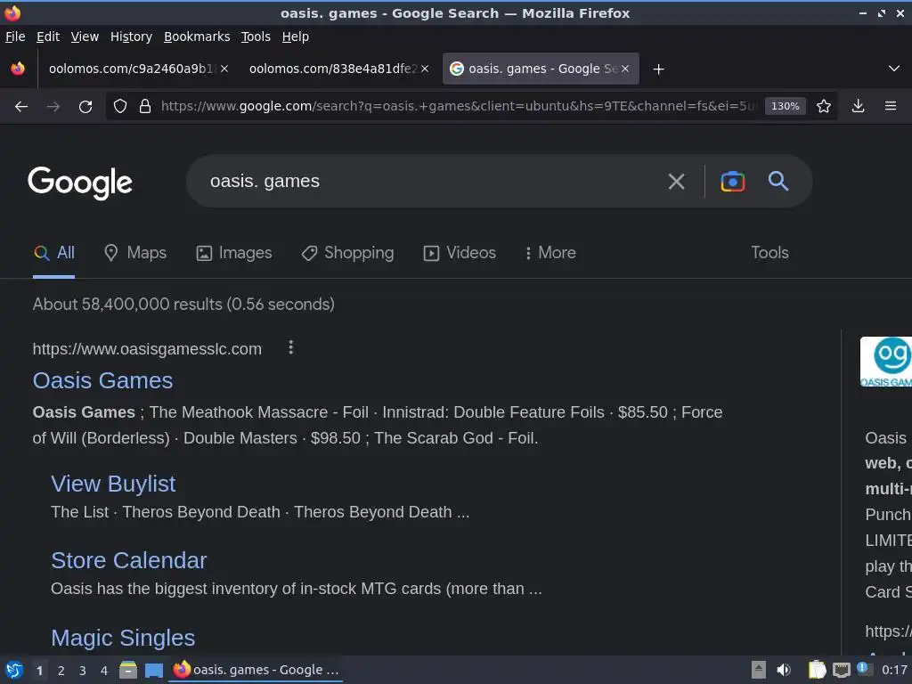Open the tracking protection shield icon

120,107
